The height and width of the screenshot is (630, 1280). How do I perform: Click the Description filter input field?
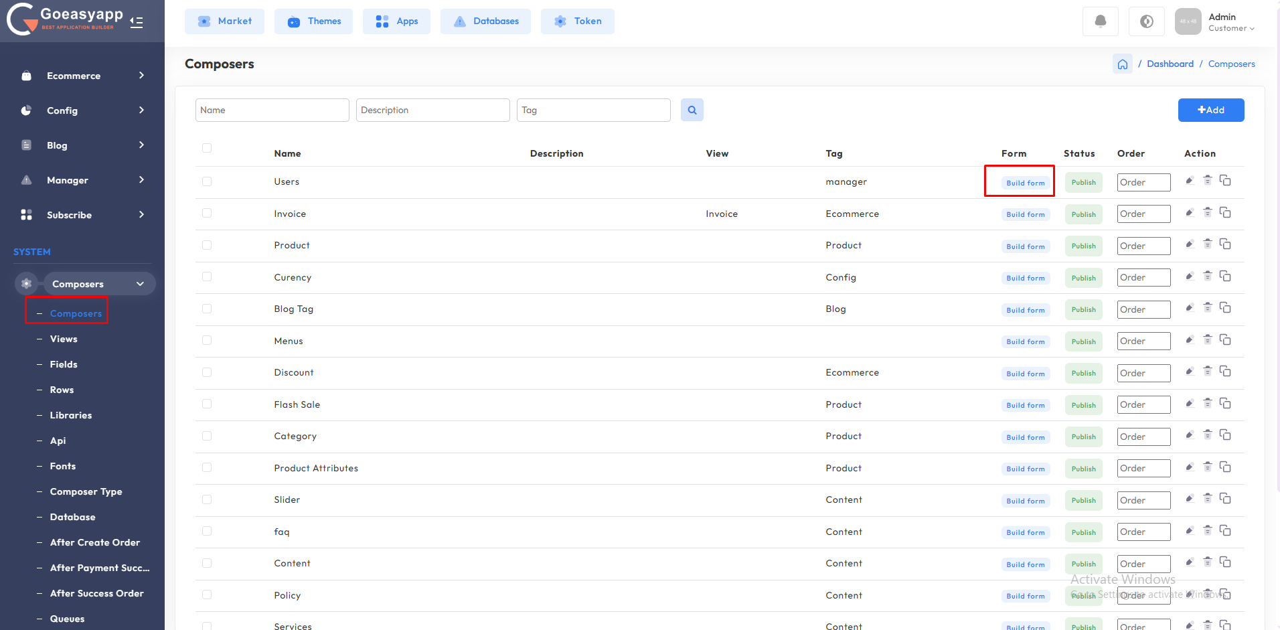click(x=432, y=110)
